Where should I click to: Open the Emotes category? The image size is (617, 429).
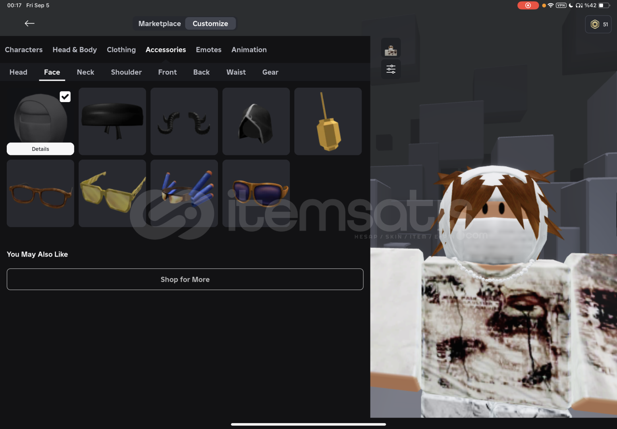click(208, 50)
